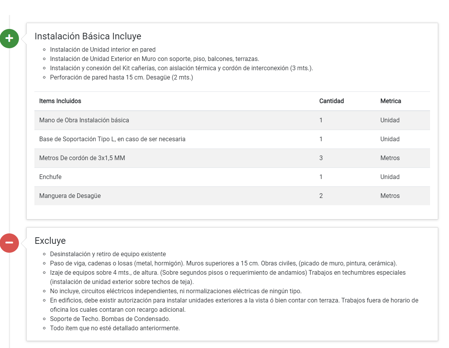The height and width of the screenshot is (348, 449).
Task: Click 'Perforación de pared hasta 15 cm' item
Action: [121, 77]
